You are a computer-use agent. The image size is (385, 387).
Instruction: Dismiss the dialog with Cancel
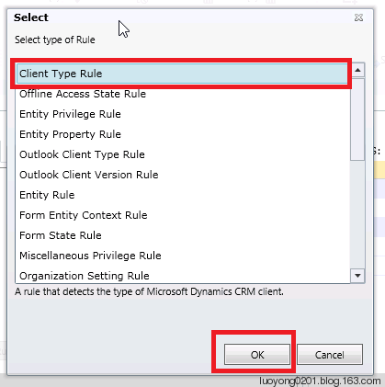coord(330,355)
